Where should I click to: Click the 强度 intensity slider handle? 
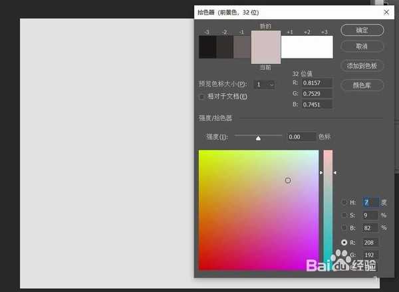pyautogui.click(x=258, y=138)
